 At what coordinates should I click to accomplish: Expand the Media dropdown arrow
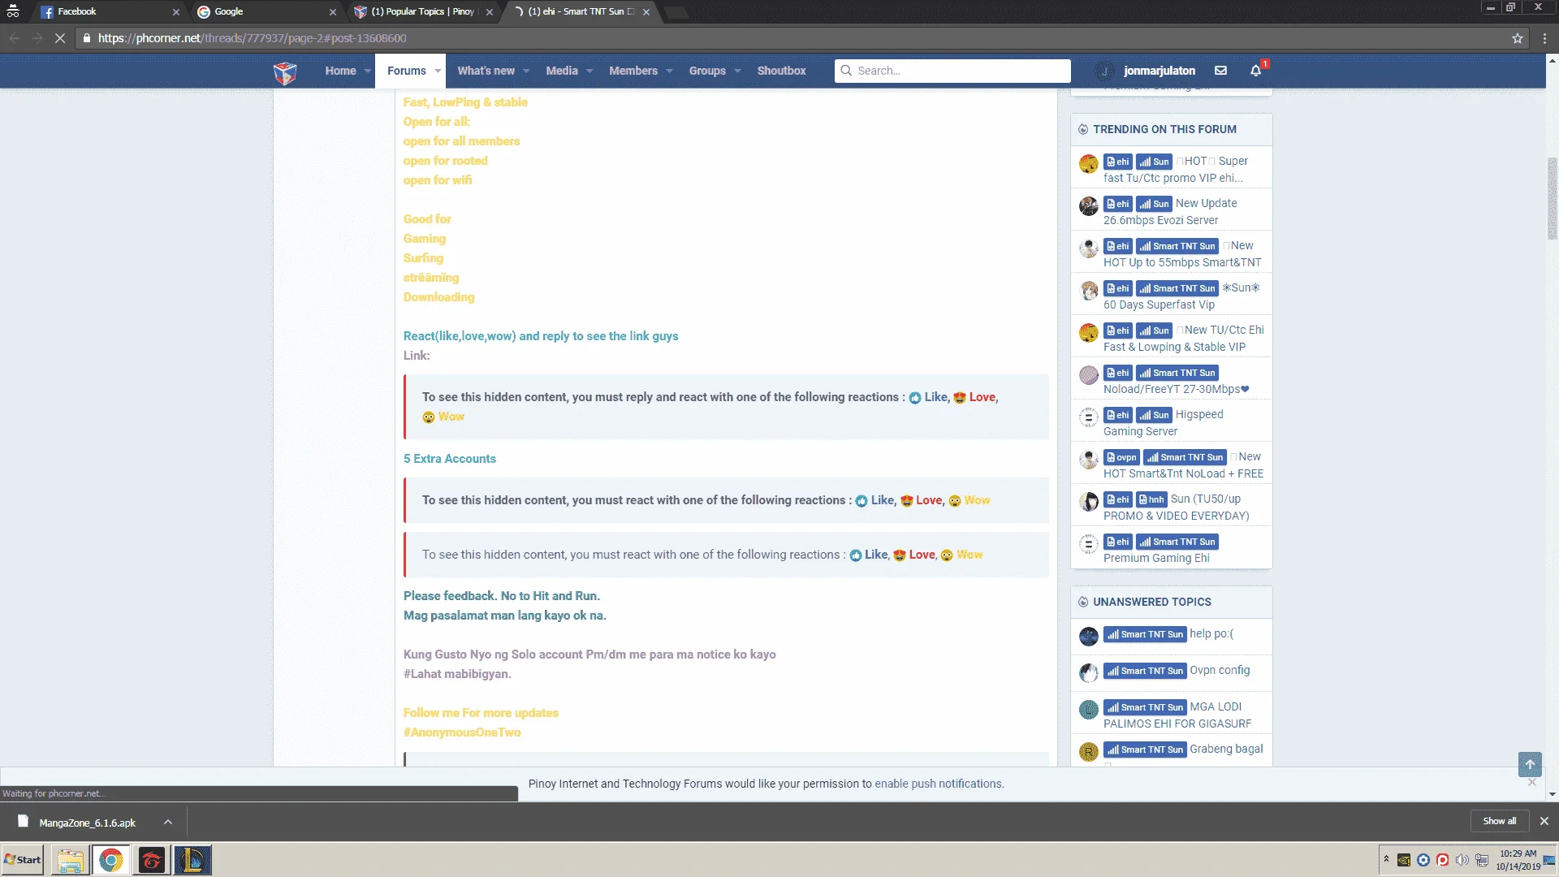point(589,71)
